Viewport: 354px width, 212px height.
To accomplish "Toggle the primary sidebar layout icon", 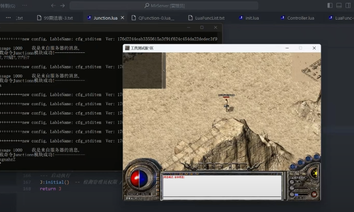I will point(330,6).
